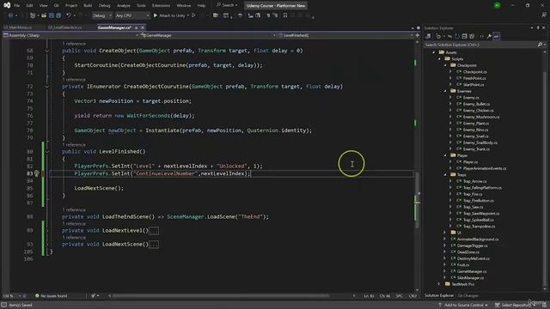This screenshot has height=309, width=550.
Task: Click Attach to Unity button
Action: 172,15
